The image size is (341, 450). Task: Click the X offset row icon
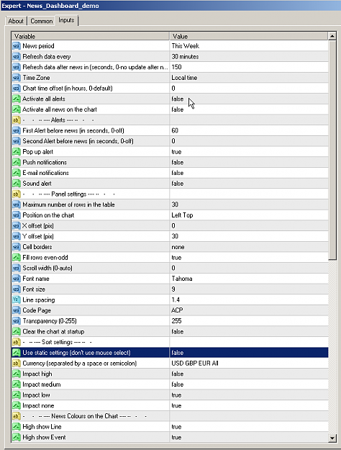click(17, 226)
